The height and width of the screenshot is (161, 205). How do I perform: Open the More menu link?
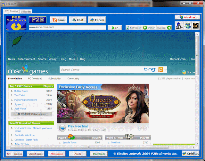coord(72,59)
